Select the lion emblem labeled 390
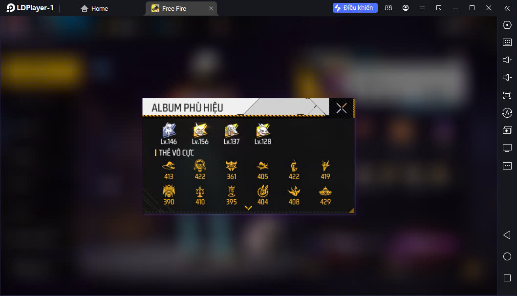 coord(169,191)
